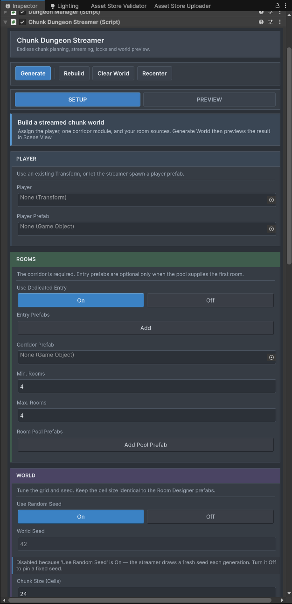
Task: Collapse the Chunk Dungeon Streamer component foldout
Action: pyautogui.click(x=5, y=22)
